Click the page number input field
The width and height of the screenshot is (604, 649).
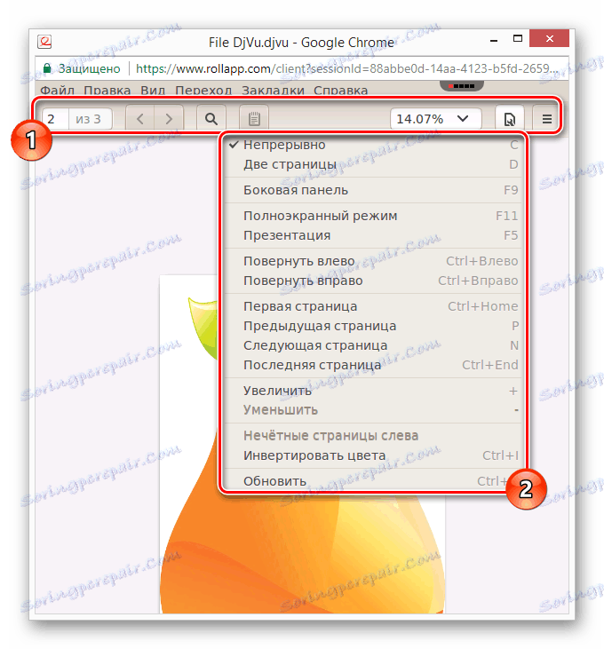55,119
